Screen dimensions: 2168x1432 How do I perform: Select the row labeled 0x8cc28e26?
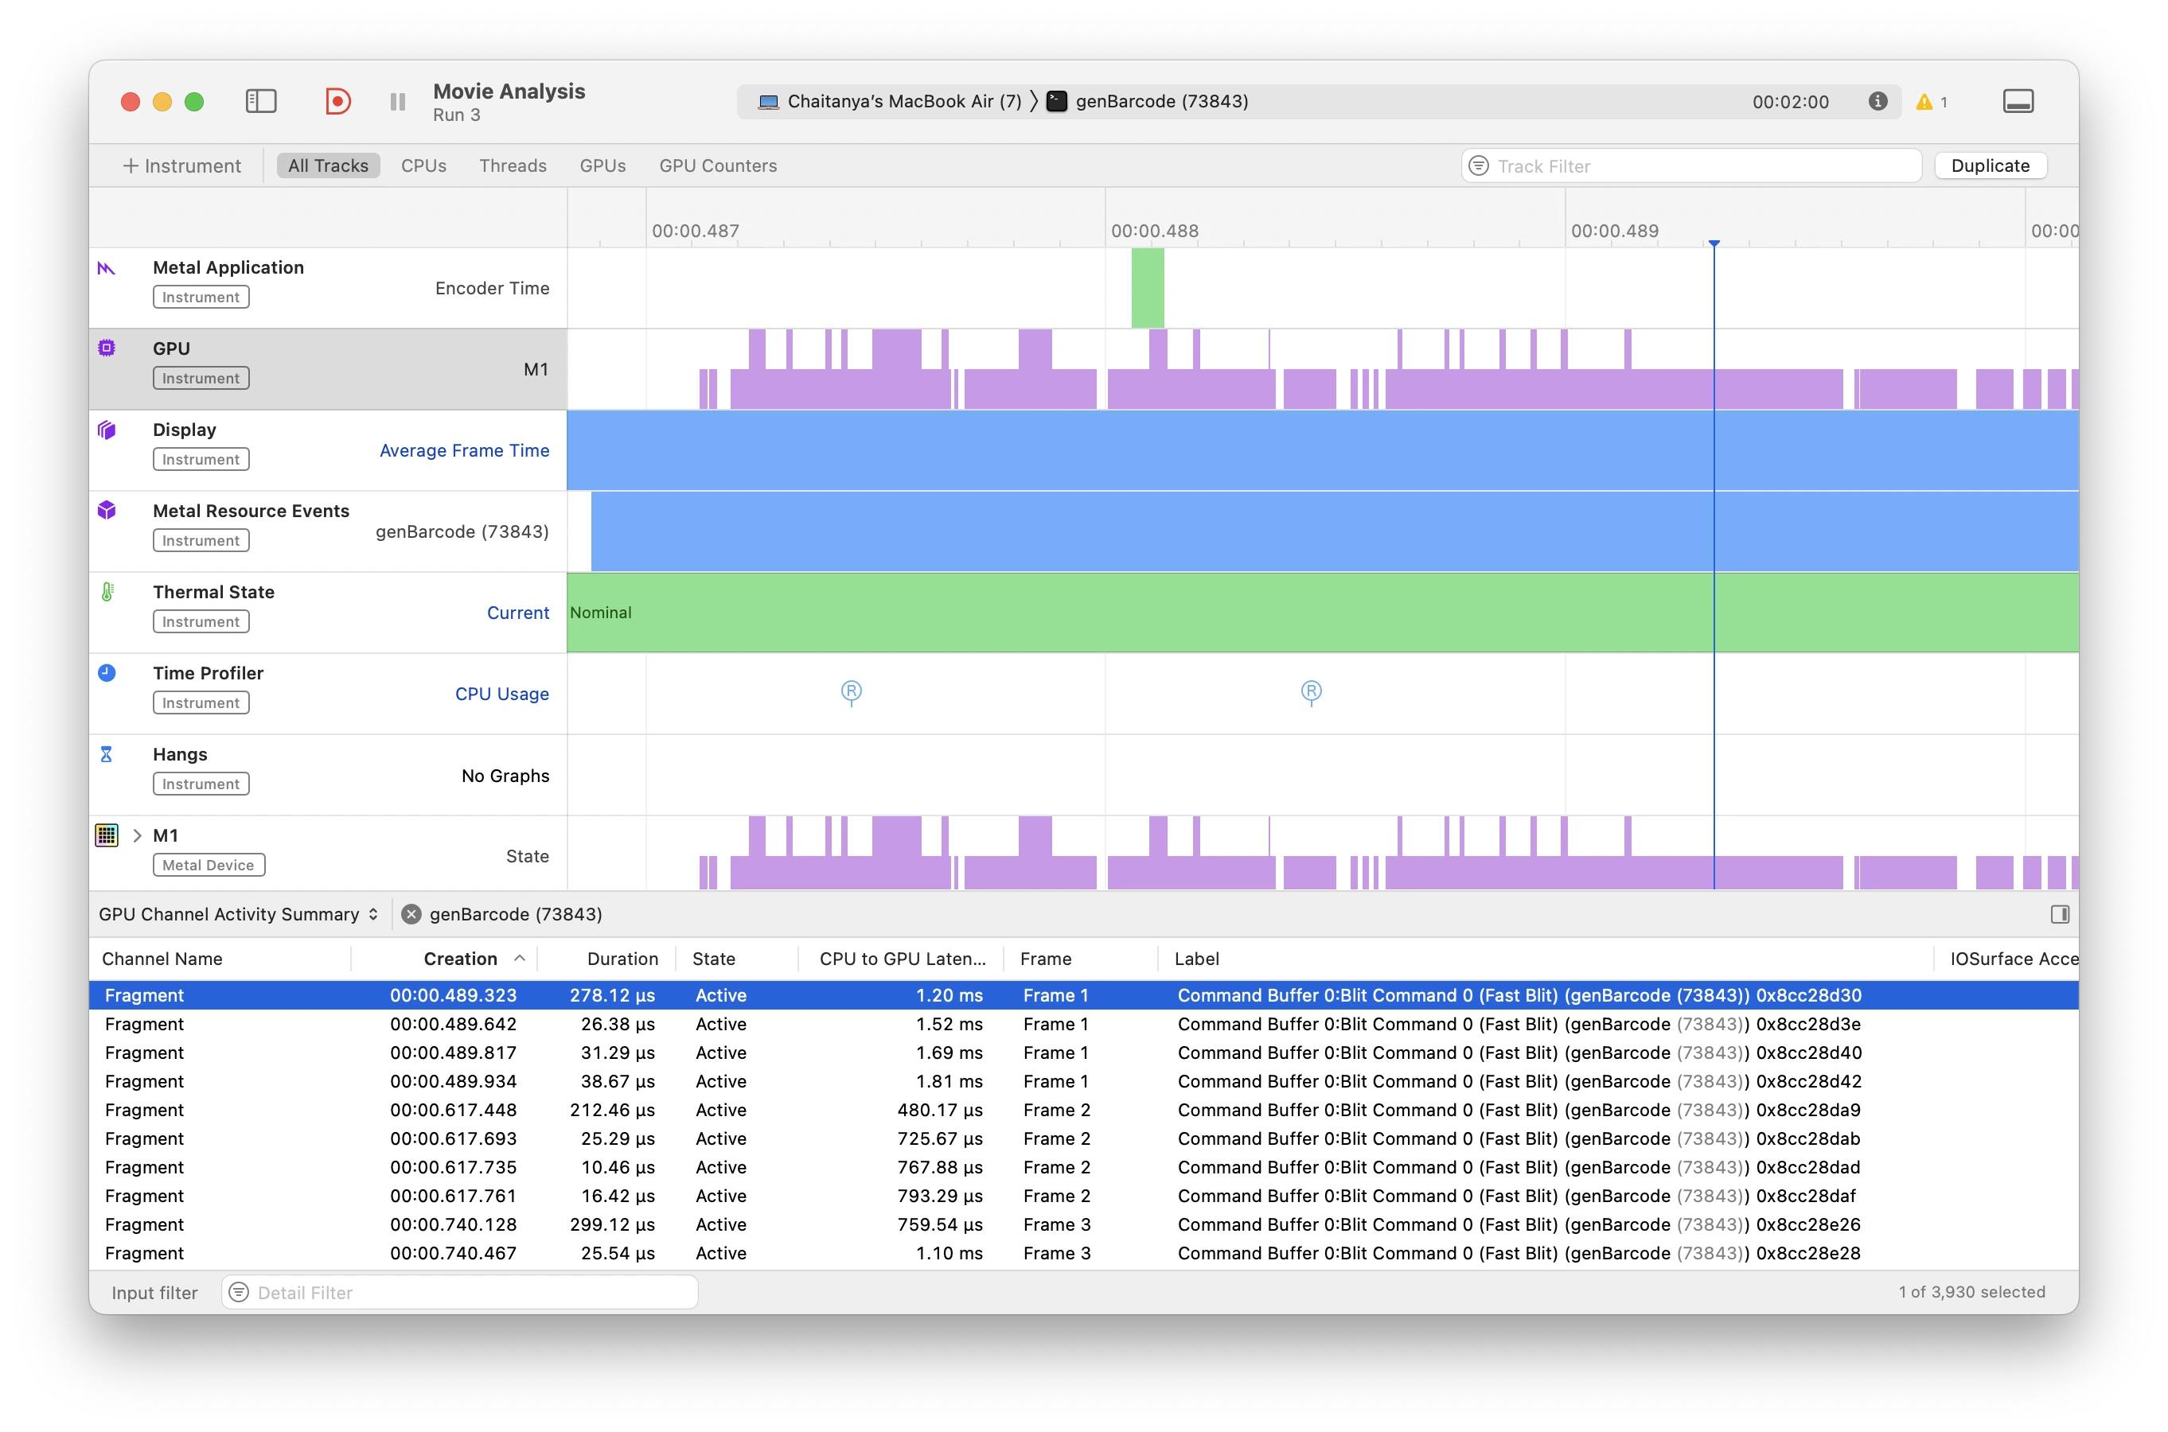1083,1224
